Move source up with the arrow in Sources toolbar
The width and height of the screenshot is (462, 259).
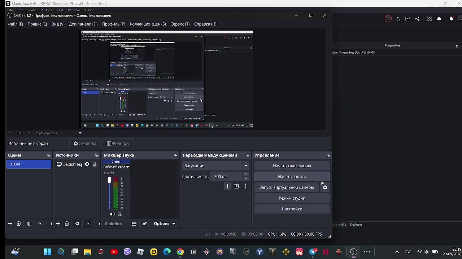point(88,223)
